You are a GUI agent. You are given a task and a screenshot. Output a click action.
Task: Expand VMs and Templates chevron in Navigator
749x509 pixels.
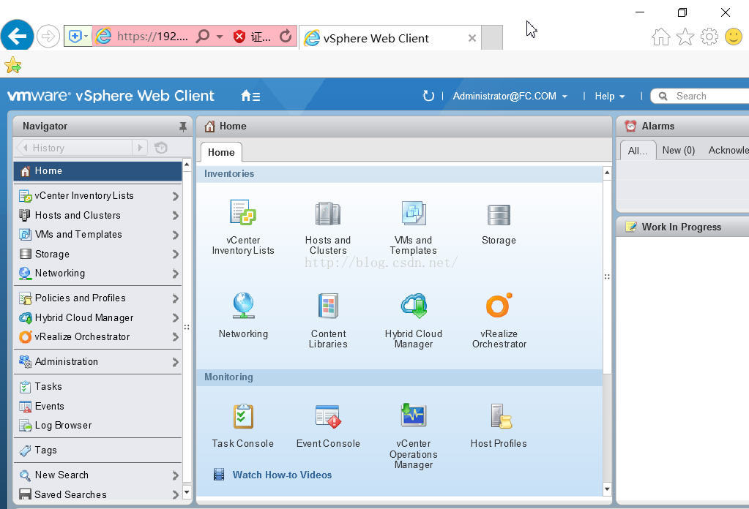pos(175,235)
